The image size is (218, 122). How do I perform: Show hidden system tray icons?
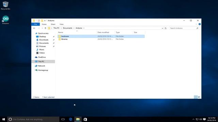pos(193,119)
